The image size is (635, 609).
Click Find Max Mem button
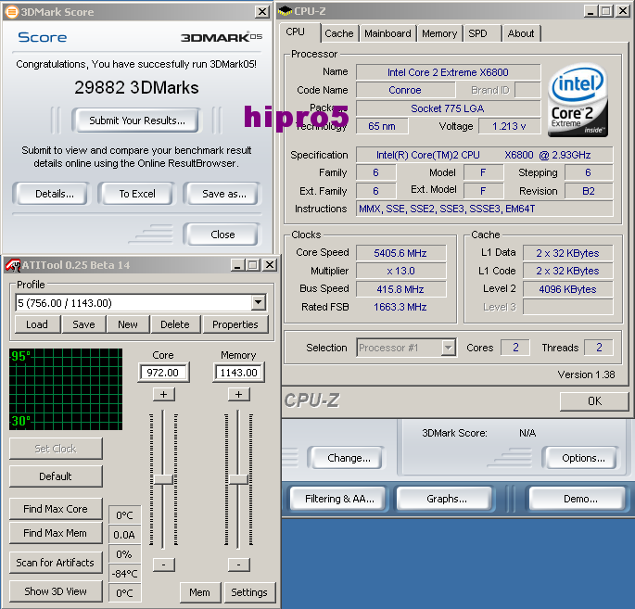tap(56, 533)
